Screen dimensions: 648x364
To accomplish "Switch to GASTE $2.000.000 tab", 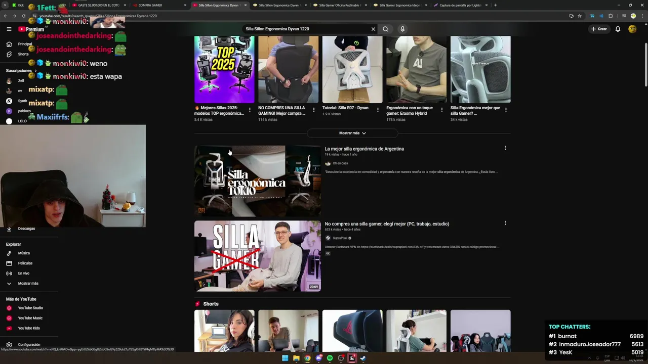I will tap(99, 5).
